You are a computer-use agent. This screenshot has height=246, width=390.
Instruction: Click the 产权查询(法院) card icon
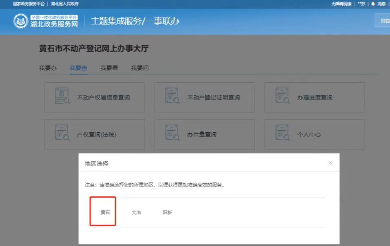tap(62, 132)
